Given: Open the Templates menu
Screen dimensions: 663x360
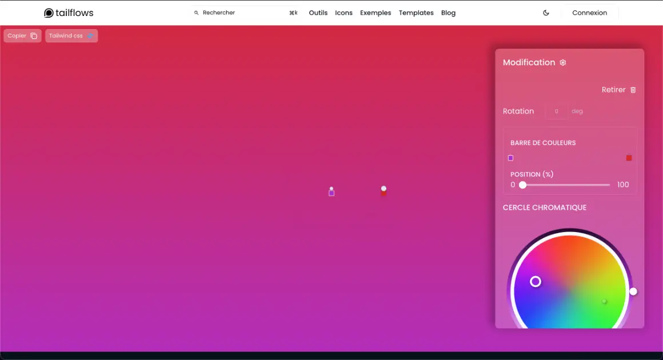Looking at the screenshot, I should [416, 13].
